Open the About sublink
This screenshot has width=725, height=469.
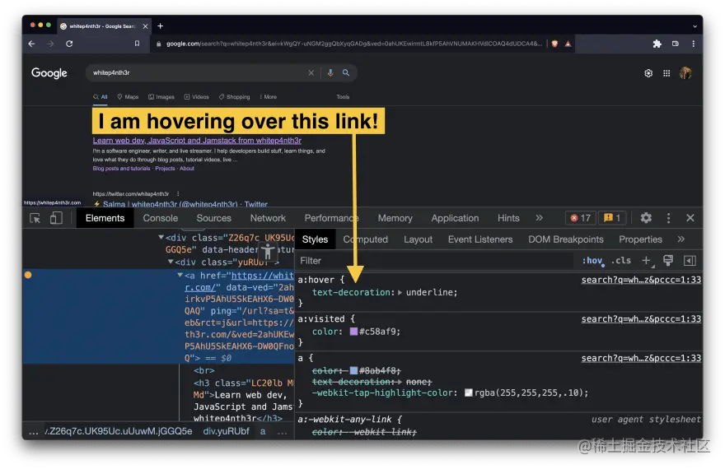[187, 169]
